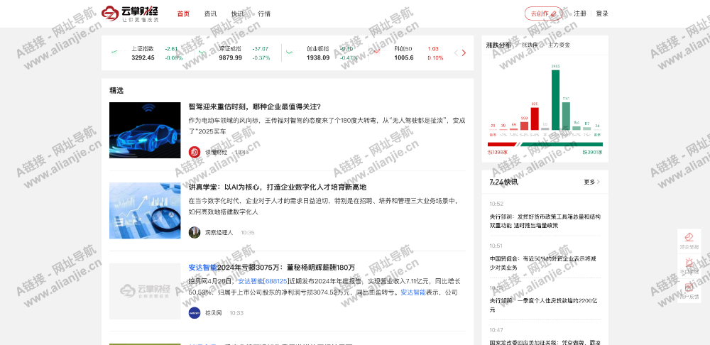Open article 智驾迎来重估时刻 headline
Viewport: 710px width, 345px height.
[254, 107]
